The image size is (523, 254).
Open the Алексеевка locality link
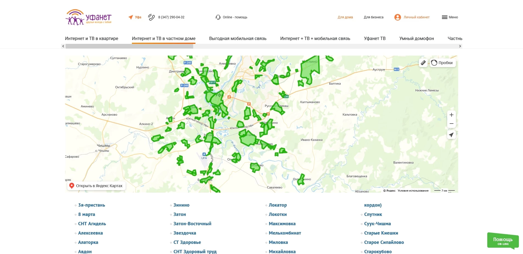(x=90, y=233)
